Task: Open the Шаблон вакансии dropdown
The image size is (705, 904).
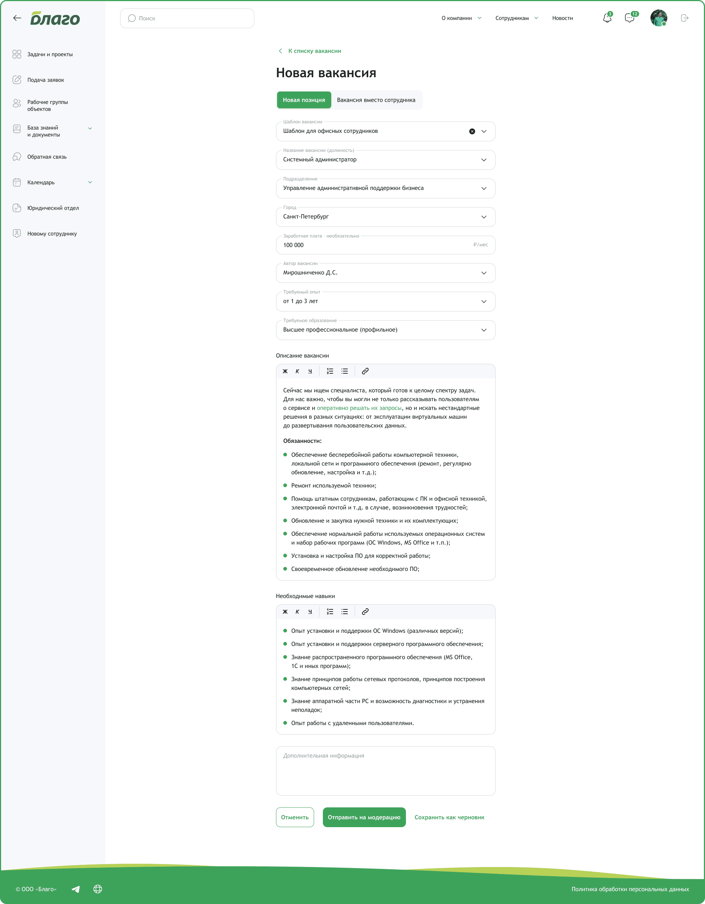Action: 484,131
